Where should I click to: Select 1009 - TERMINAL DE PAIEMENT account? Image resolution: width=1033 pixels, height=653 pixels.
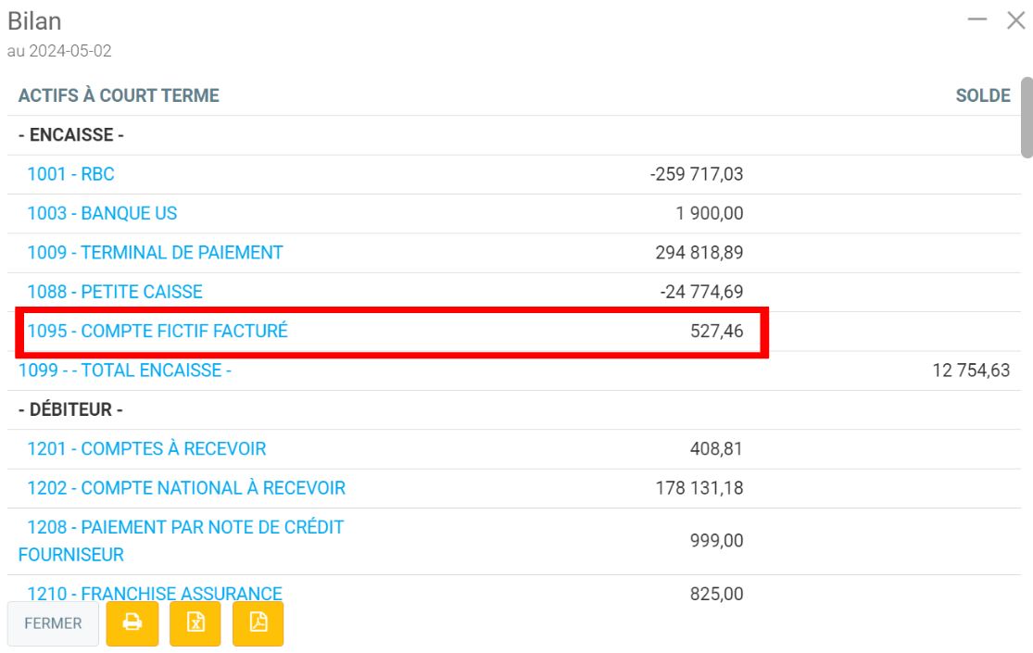(x=155, y=253)
